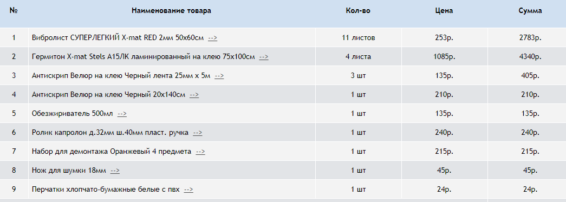Click arrow link next to Обезжириватель 500мл
The width and height of the screenshot is (566, 202).
[x=122, y=114]
